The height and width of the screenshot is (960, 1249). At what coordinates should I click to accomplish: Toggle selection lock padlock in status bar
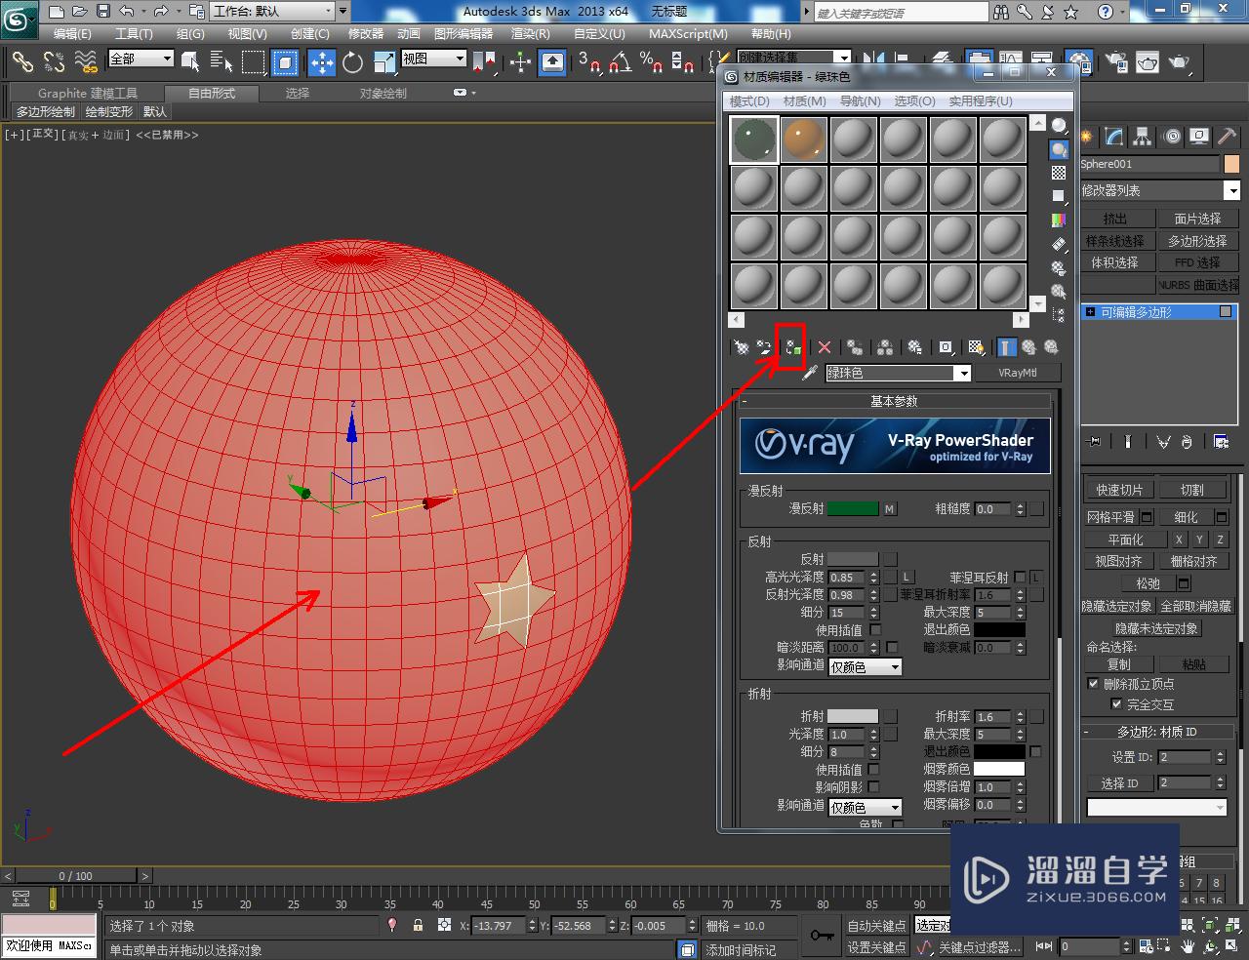418,926
